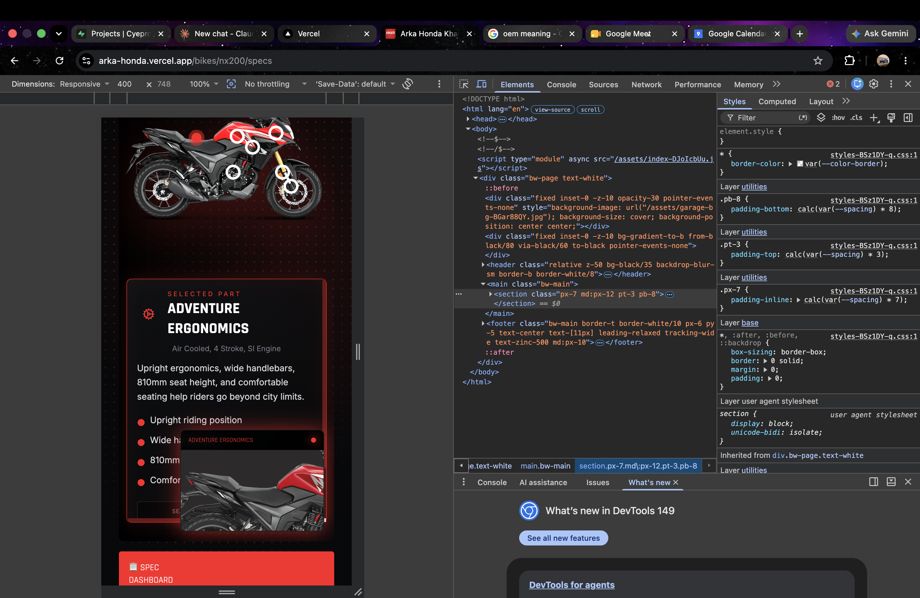
Task: Open the 100% zoom dropdown
Action: 204,84
